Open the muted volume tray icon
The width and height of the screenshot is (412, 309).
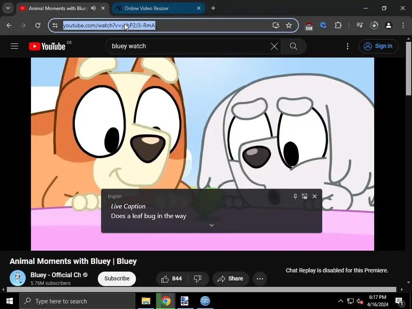coord(360,301)
